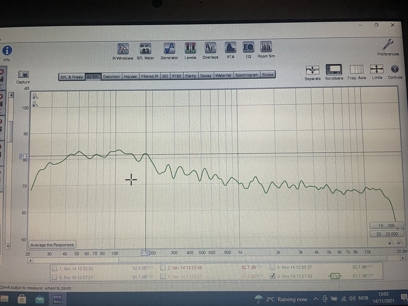The width and height of the screenshot is (408, 306).
Task: Show the Waterfall tab
Action: [223, 75]
